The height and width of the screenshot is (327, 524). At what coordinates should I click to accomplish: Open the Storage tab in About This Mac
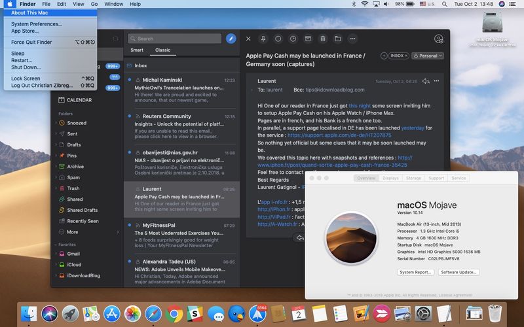coord(413,178)
